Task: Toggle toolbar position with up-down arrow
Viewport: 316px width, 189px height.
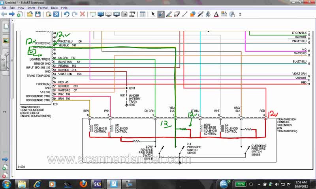Action: 240,14
